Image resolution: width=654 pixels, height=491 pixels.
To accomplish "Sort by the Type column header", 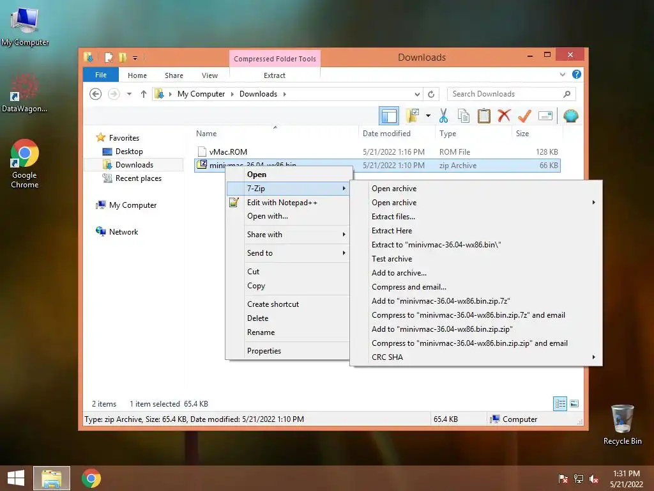I will coord(448,134).
